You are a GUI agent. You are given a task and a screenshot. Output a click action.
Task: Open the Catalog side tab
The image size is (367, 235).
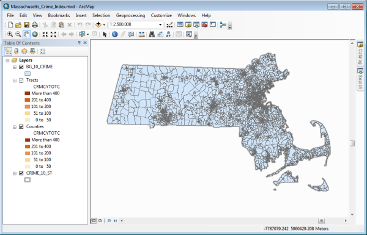point(360,54)
